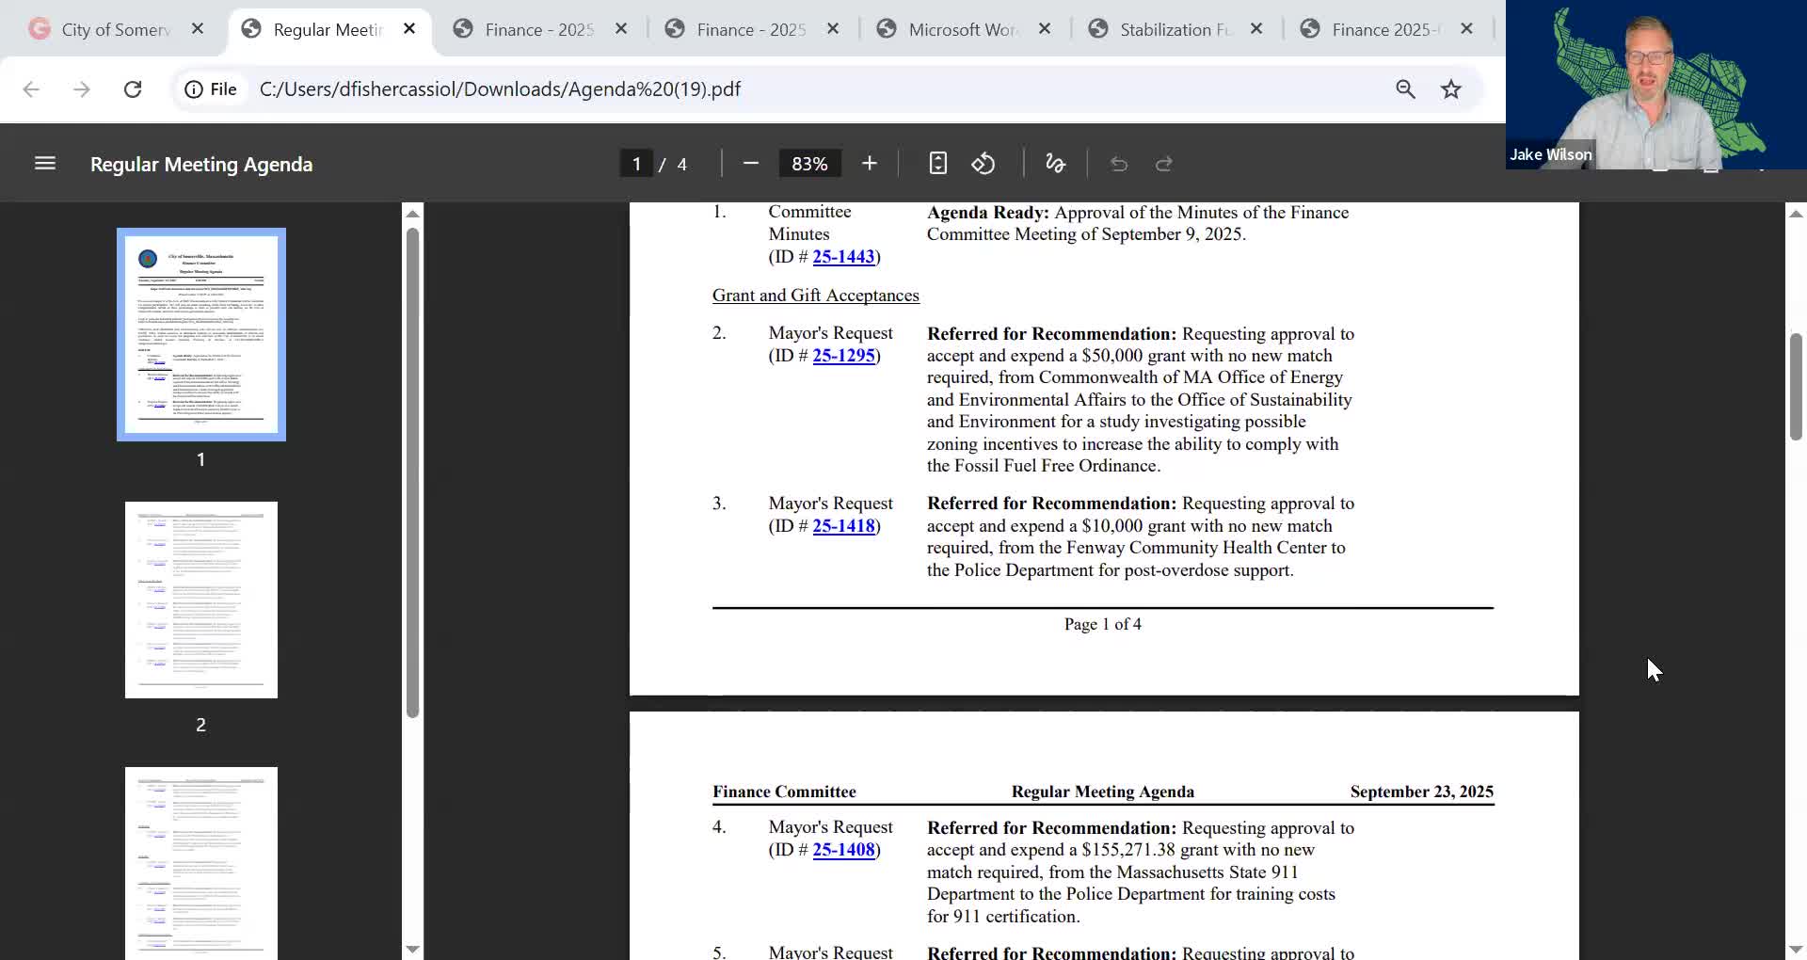Close the City of Somerville tab
Viewport: 1807px width, 960px height.
click(198, 29)
